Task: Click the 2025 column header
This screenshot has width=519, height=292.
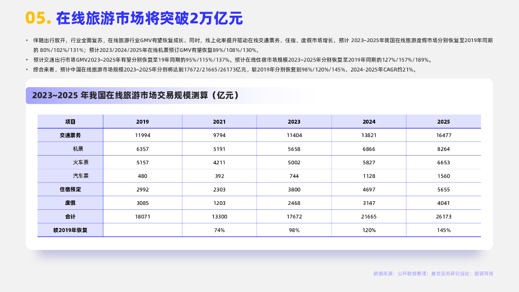Action: click(x=443, y=121)
